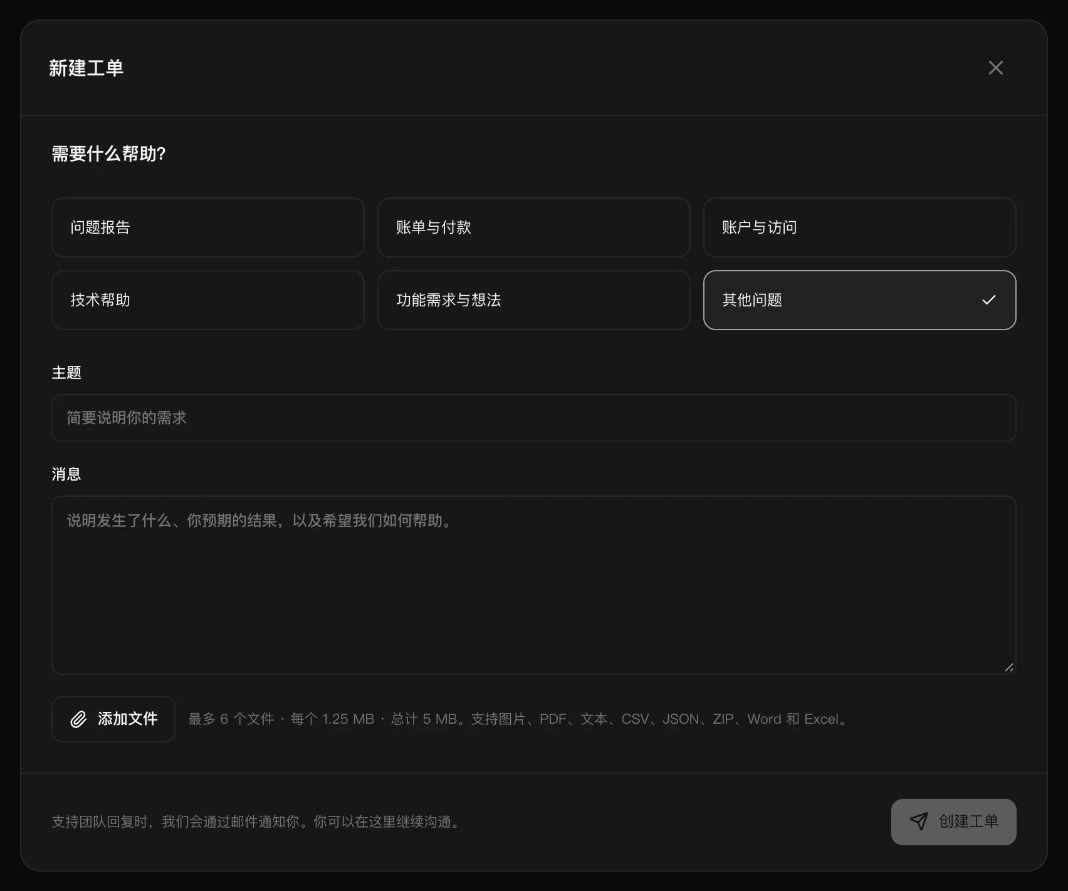Click the 新建工单 dialog title
Image resolution: width=1068 pixels, height=891 pixels.
(86, 68)
